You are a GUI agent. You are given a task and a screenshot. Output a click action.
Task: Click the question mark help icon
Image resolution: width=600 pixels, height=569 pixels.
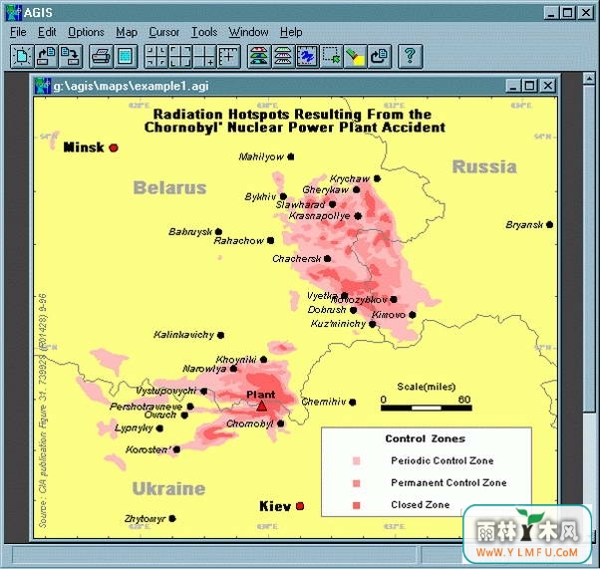[x=411, y=56]
